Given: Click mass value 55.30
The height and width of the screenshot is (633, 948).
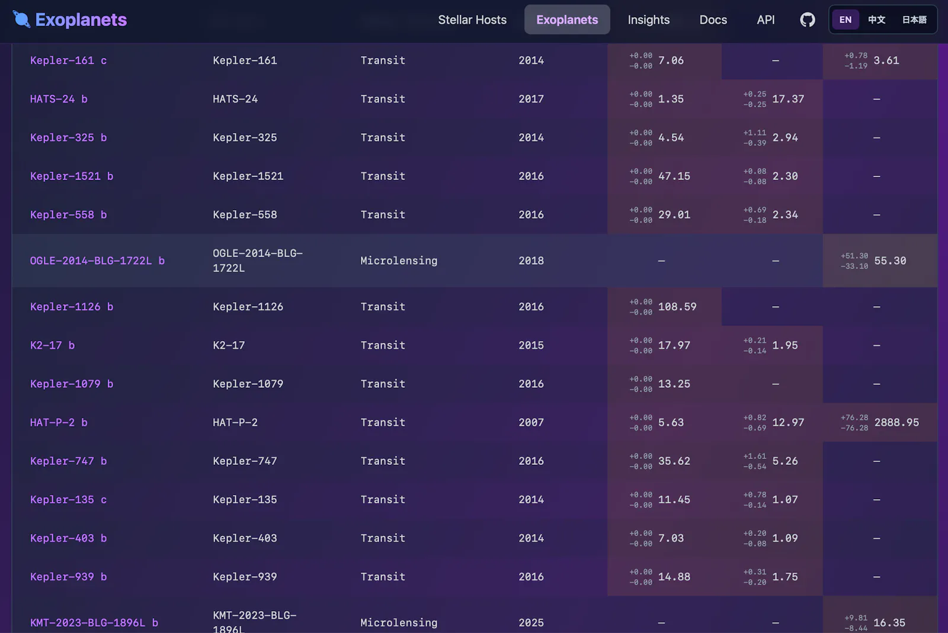Looking at the screenshot, I should click(x=890, y=261).
